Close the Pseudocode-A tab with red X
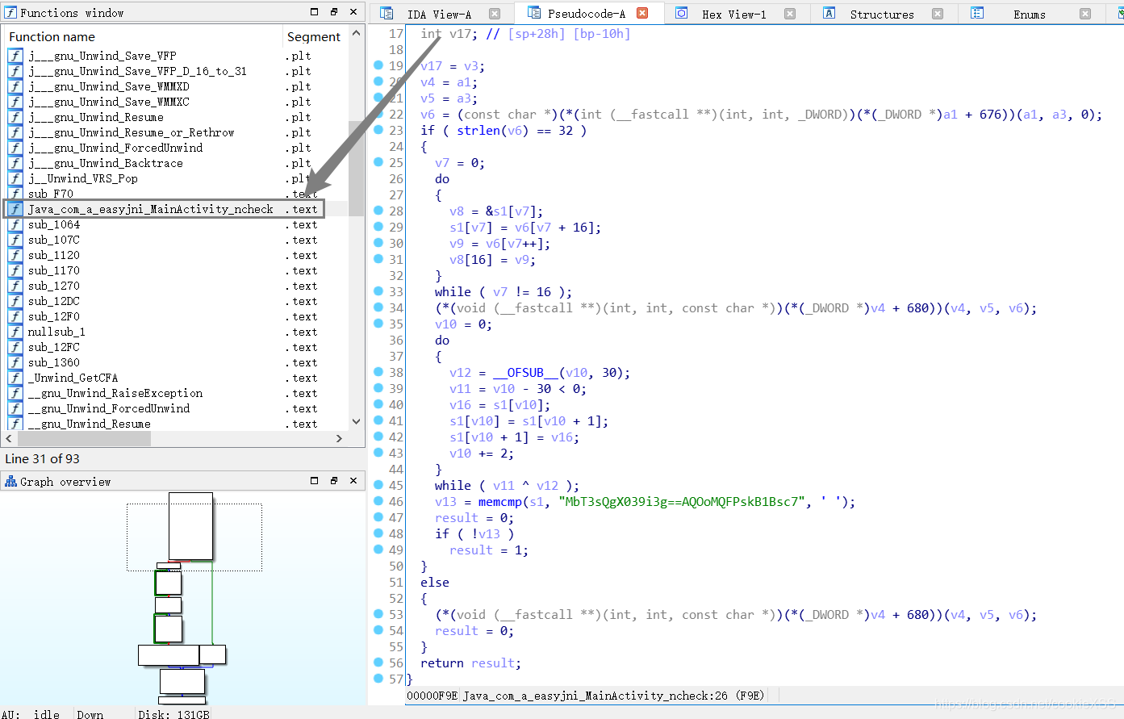1124x719 pixels. tap(642, 13)
